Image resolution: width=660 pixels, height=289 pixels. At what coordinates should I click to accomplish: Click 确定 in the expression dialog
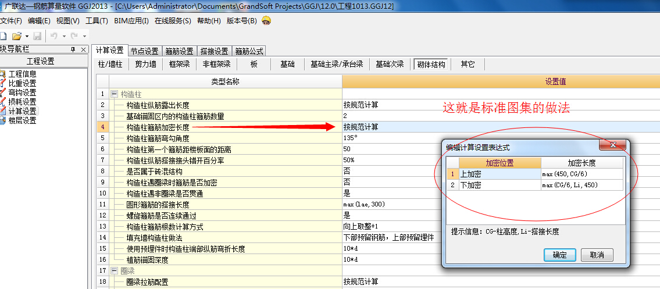pos(559,255)
